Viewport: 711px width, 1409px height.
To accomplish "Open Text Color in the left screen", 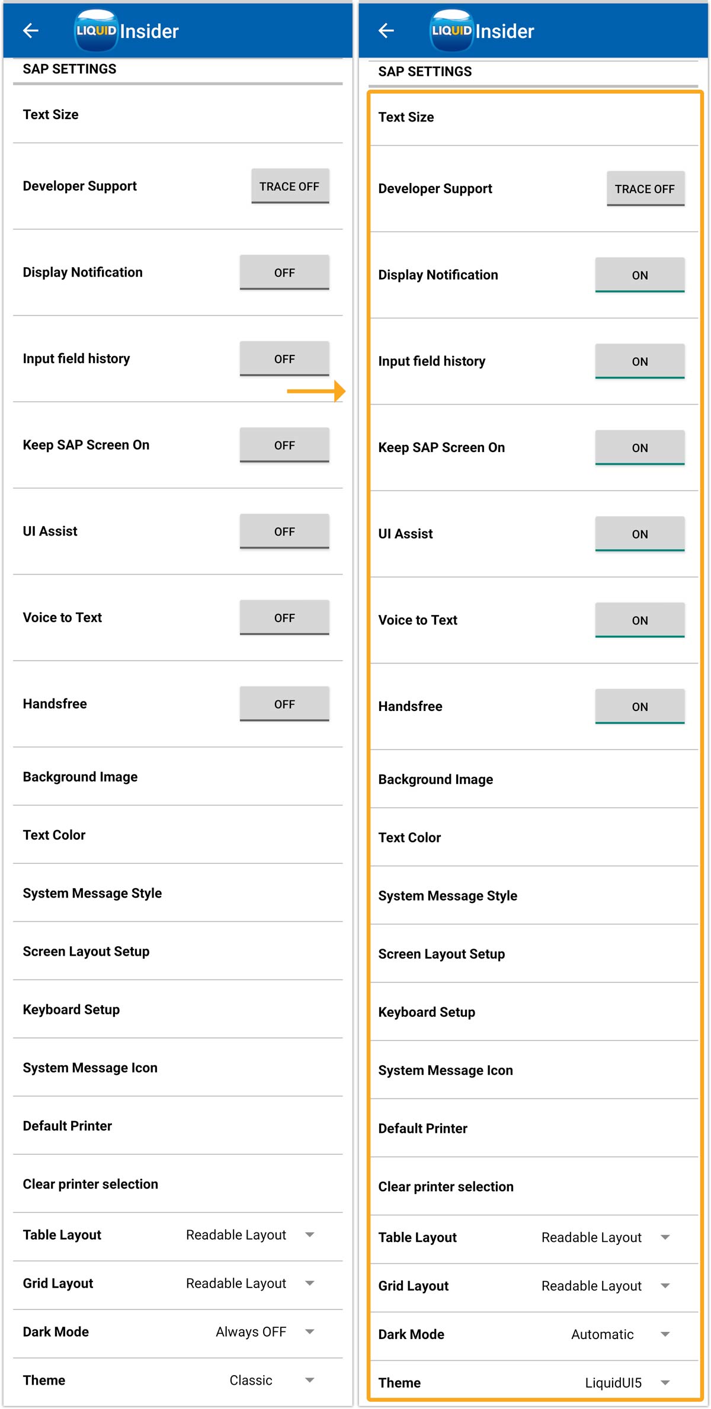I will click(55, 835).
